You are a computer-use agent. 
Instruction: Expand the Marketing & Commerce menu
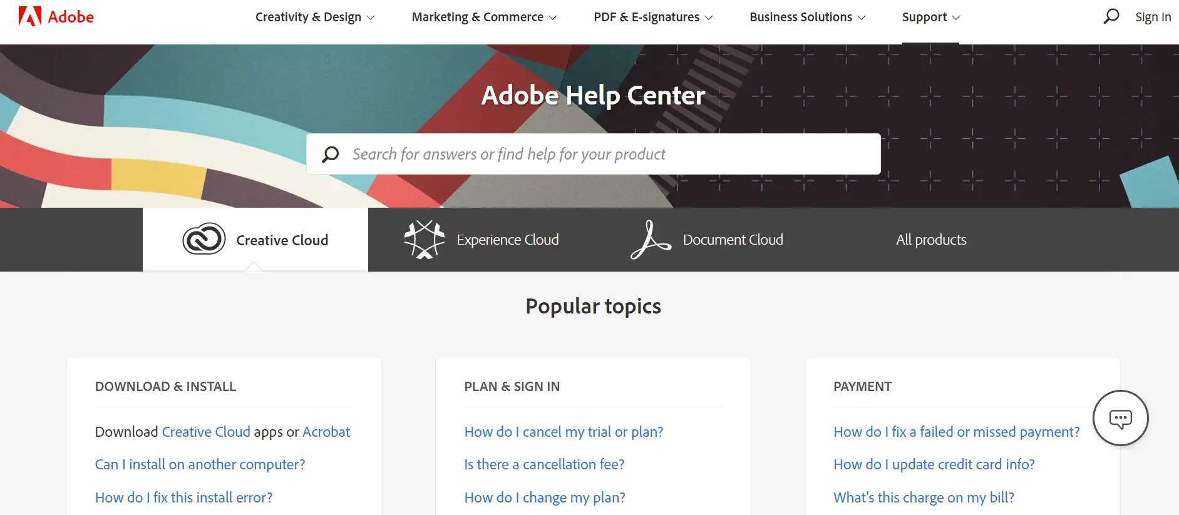[483, 17]
